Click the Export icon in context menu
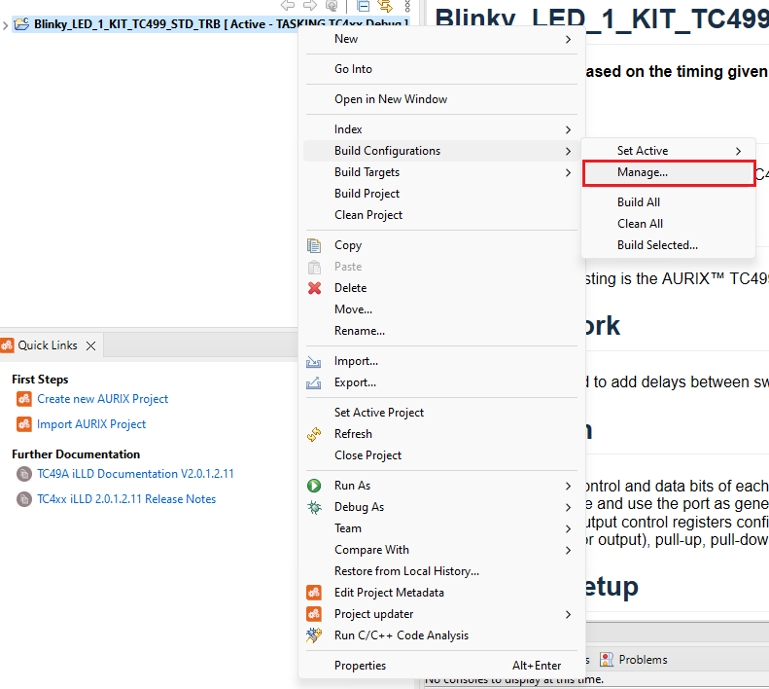 (313, 382)
